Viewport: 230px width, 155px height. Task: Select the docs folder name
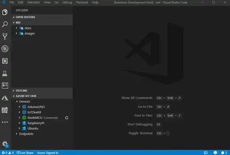tap(28, 28)
